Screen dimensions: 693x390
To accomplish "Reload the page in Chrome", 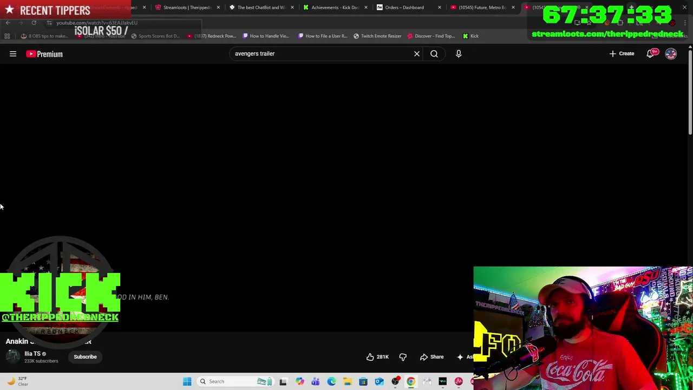I will pos(34,23).
